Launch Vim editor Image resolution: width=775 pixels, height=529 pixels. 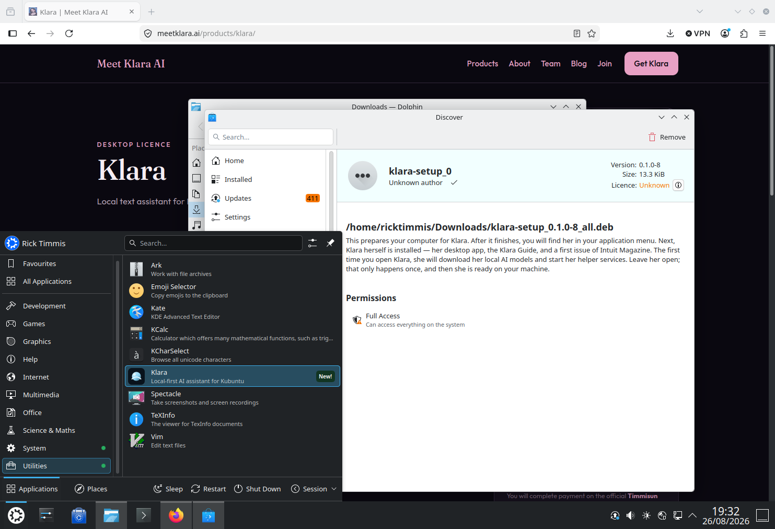(x=233, y=441)
